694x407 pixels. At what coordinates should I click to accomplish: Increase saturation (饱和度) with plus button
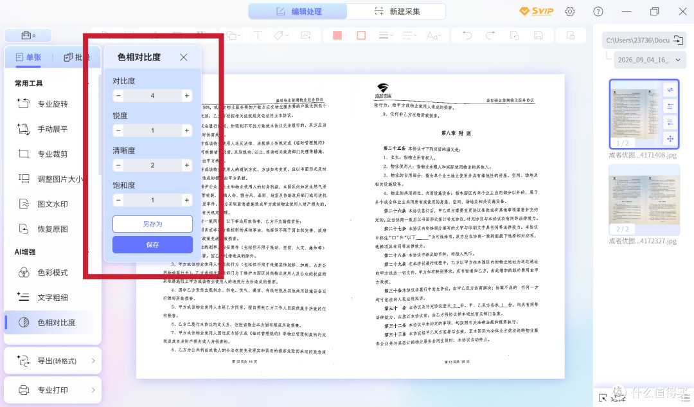coord(187,200)
